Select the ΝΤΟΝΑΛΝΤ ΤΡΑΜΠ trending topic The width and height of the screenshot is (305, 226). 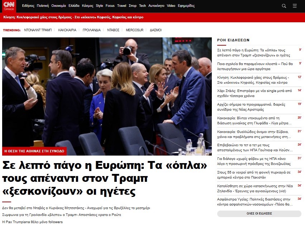click(x=38, y=30)
